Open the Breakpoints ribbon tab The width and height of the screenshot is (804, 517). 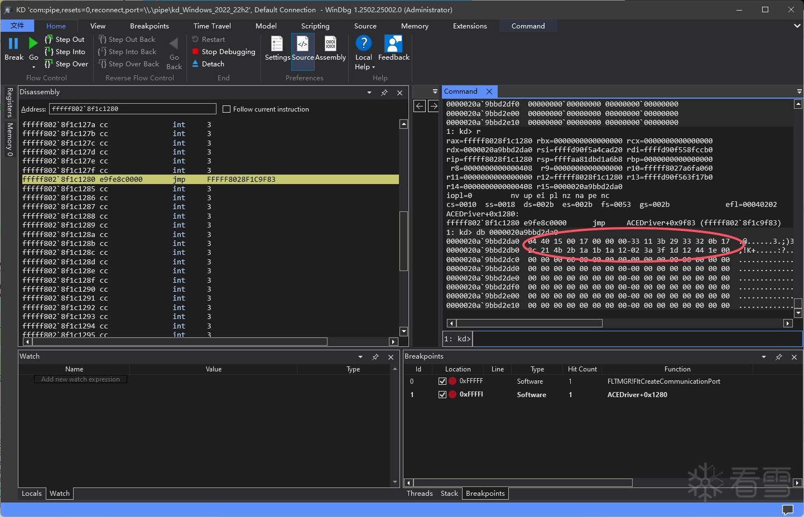tap(149, 26)
